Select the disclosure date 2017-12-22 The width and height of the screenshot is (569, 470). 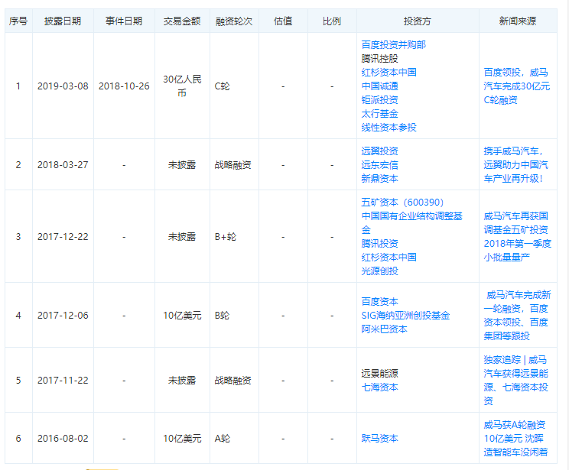click(x=63, y=236)
